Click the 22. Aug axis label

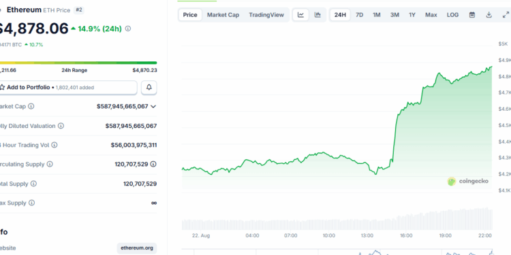[x=201, y=235]
